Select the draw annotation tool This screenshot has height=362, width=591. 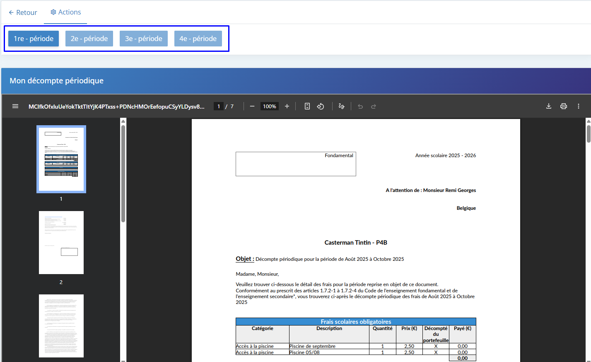pos(341,106)
